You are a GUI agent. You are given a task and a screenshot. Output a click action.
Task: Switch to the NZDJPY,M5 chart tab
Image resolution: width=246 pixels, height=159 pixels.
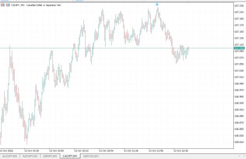coord(30,156)
